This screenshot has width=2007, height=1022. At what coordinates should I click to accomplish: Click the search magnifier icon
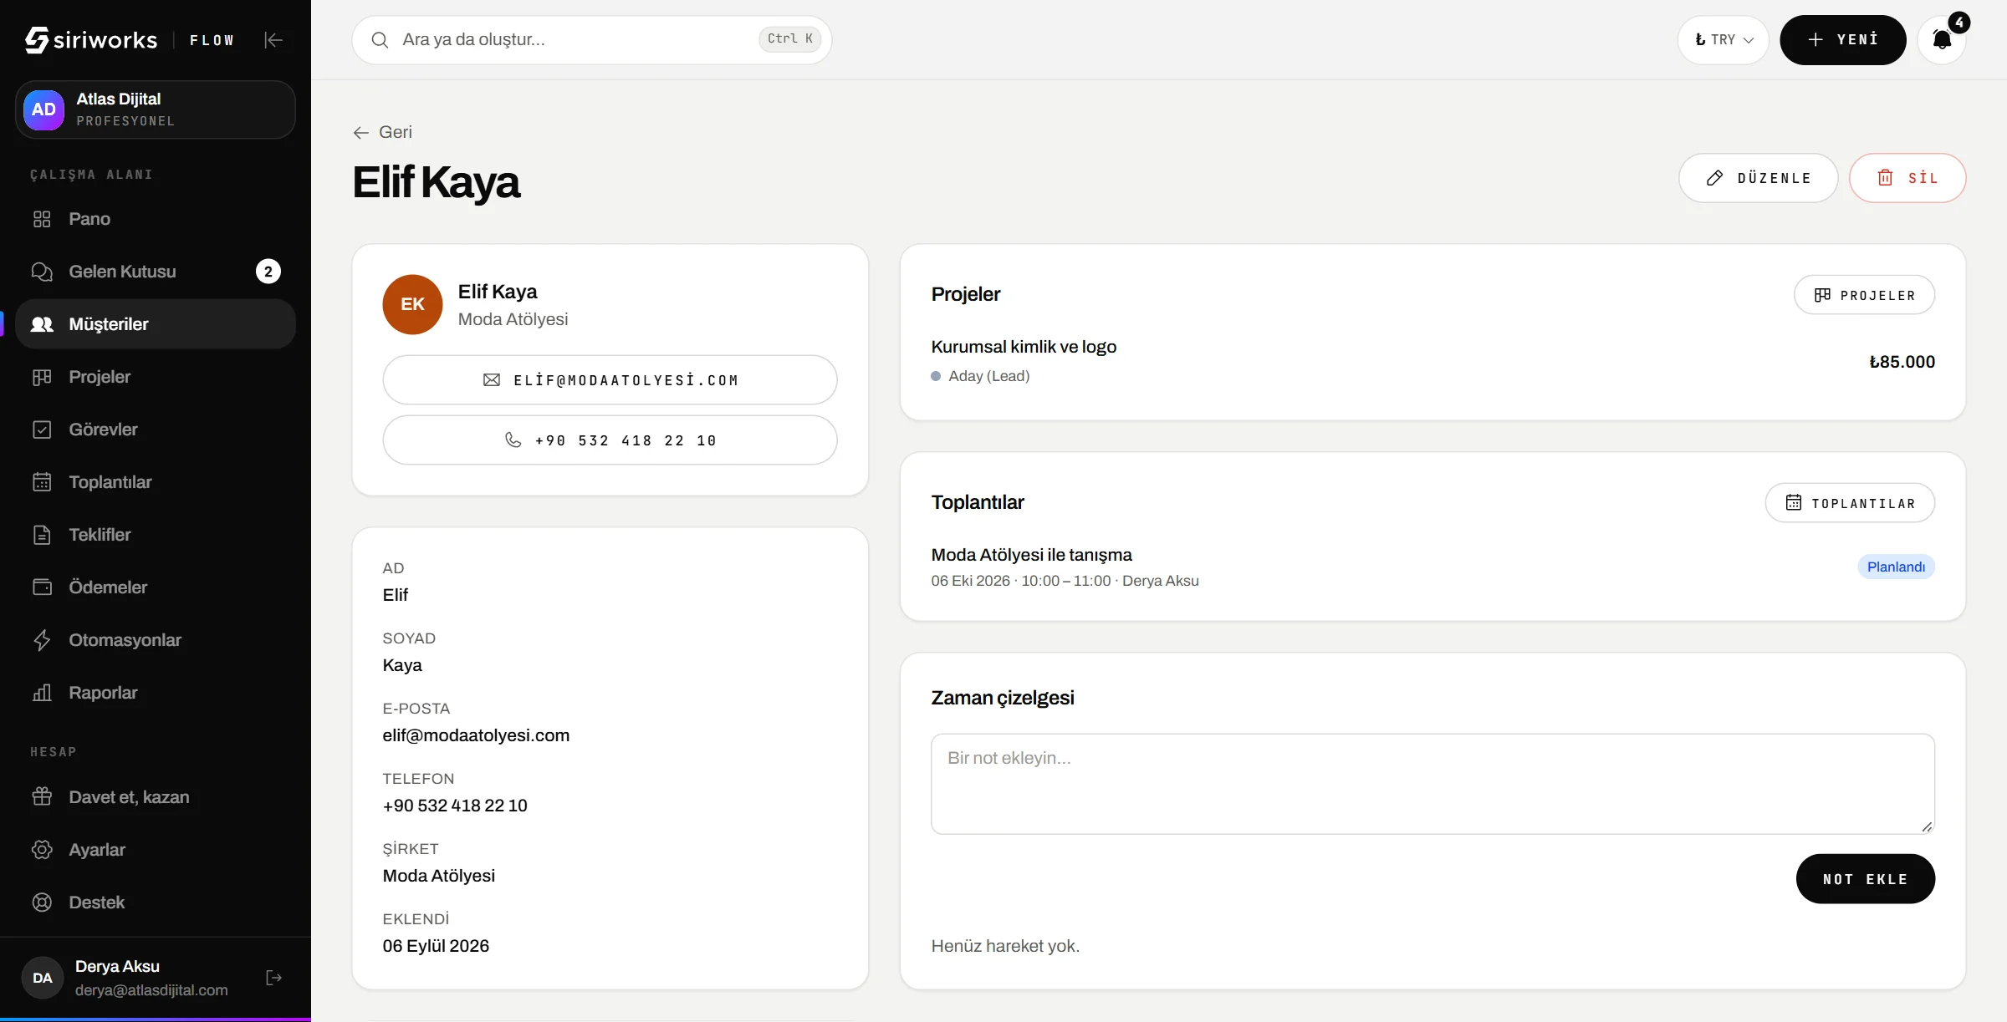(380, 39)
